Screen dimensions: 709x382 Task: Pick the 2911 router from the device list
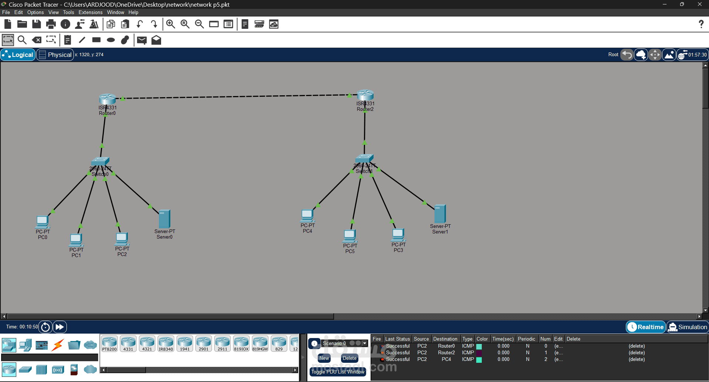(222, 344)
